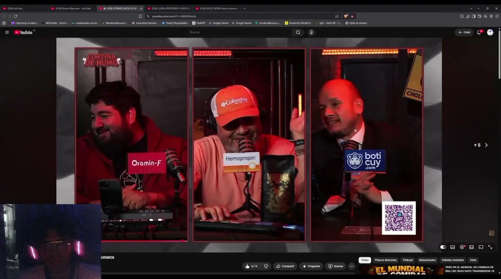Show next video chapter arrow
The width and height of the screenshot is (501, 279).
[x=486, y=145]
